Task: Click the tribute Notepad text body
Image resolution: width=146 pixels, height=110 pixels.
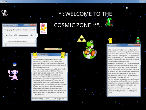Action: (124, 71)
